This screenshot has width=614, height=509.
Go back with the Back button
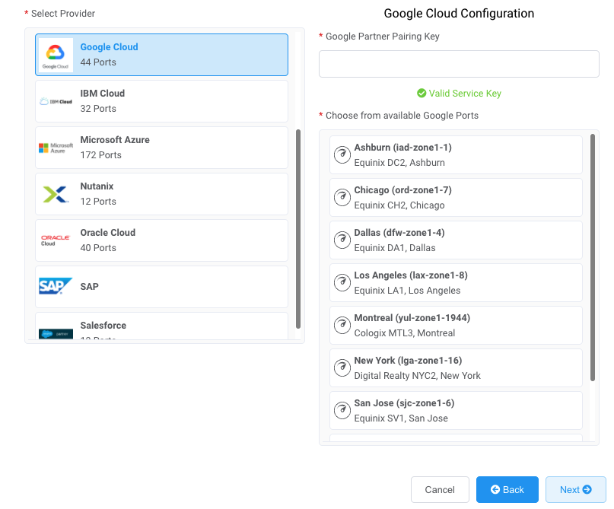507,489
